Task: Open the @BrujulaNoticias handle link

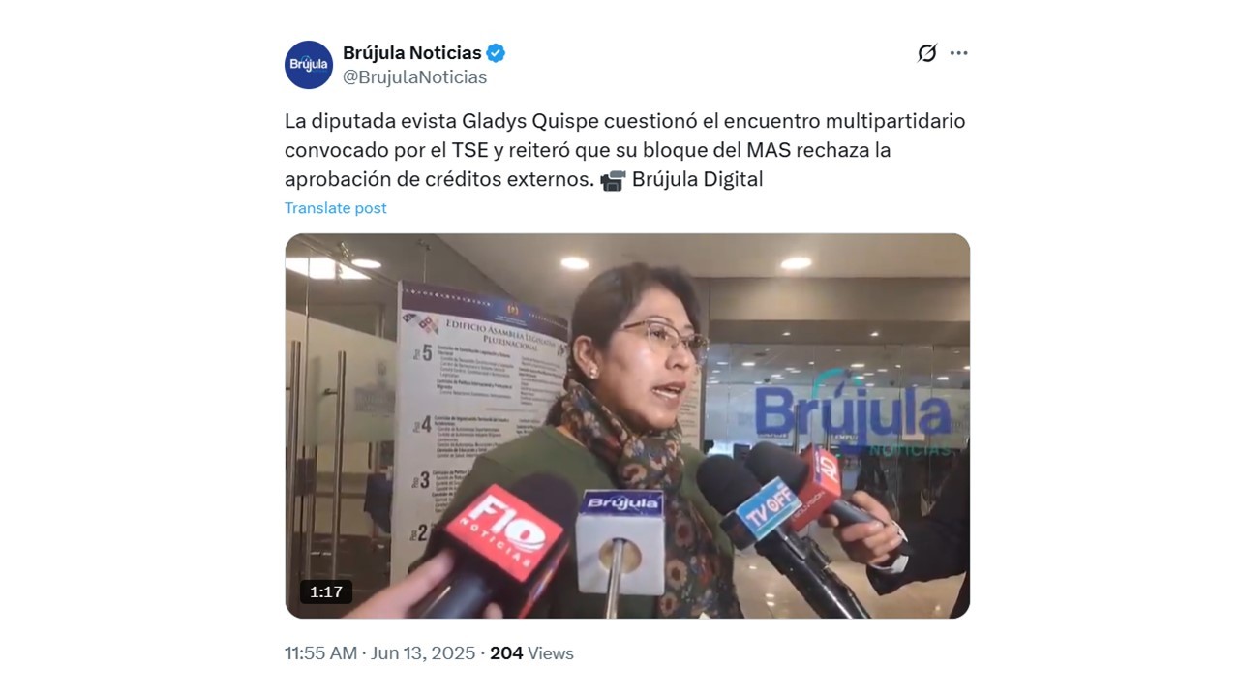Action: pyautogui.click(x=415, y=77)
